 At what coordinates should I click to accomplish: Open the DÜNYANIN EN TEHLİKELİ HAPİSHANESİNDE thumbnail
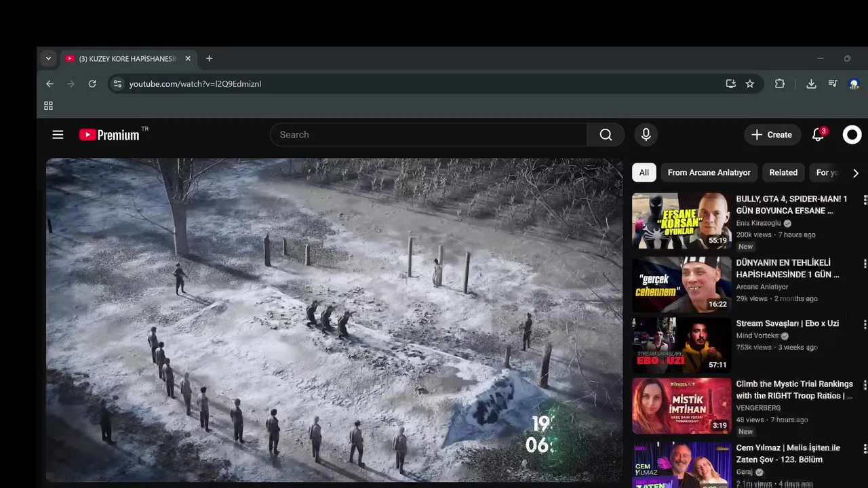click(x=682, y=285)
